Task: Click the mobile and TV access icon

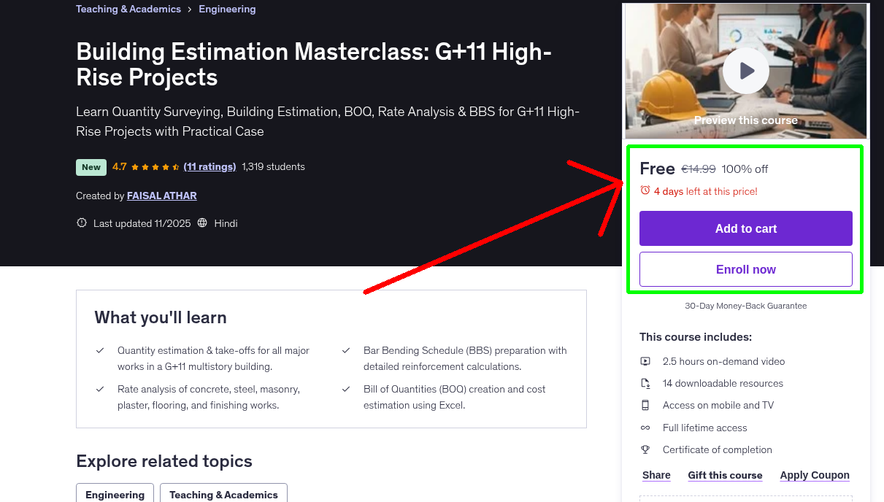Action: point(645,405)
